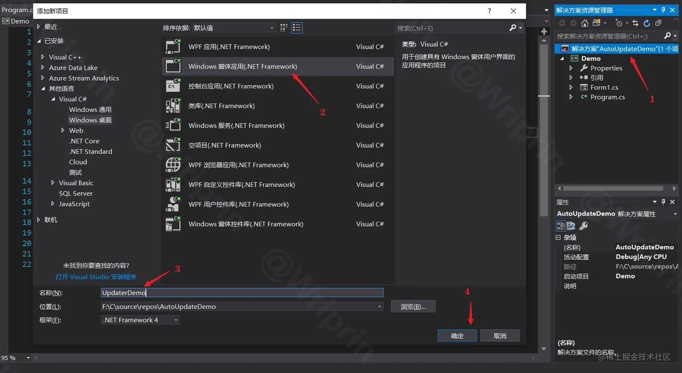Open the 排序依据 默认值 dropdown
The height and width of the screenshot is (373, 682).
[x=234, y=28]
